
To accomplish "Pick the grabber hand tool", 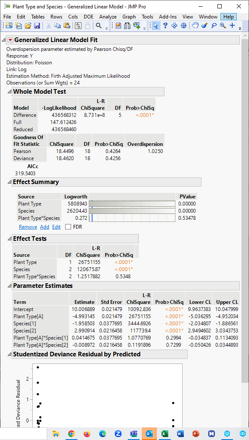I will tap(196, 26).
